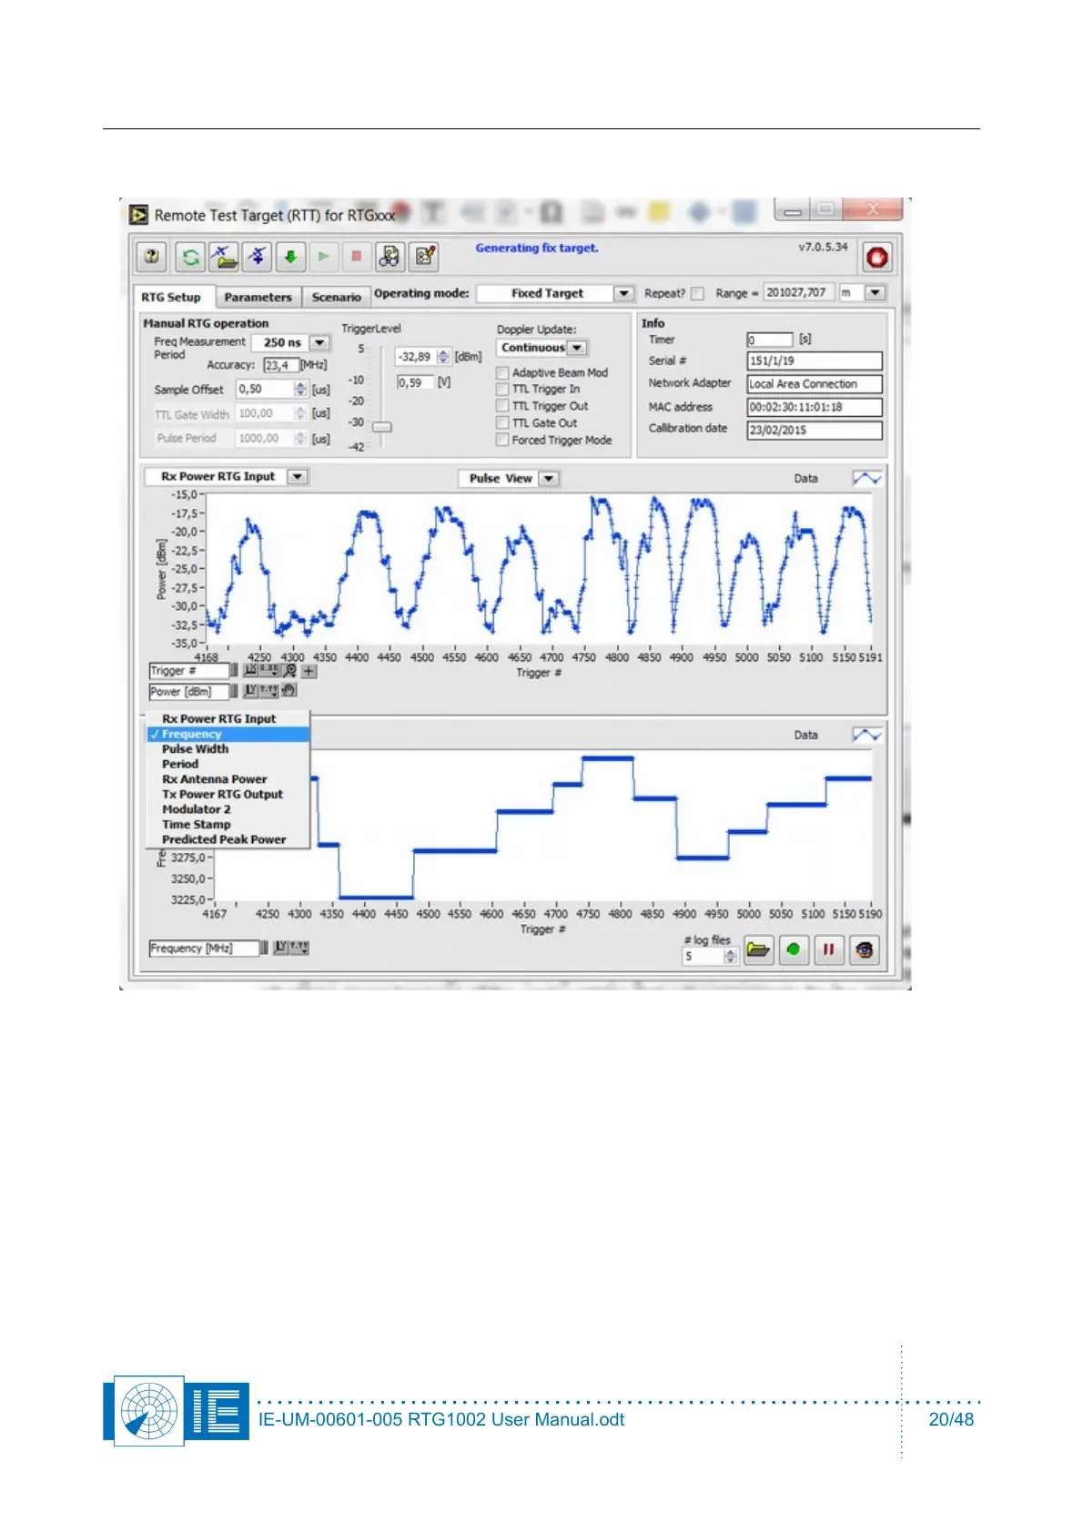This screenshot has height=1533, width=1083.
Task: Click the Trigger # axis format icon
Action: pos(269,671)
